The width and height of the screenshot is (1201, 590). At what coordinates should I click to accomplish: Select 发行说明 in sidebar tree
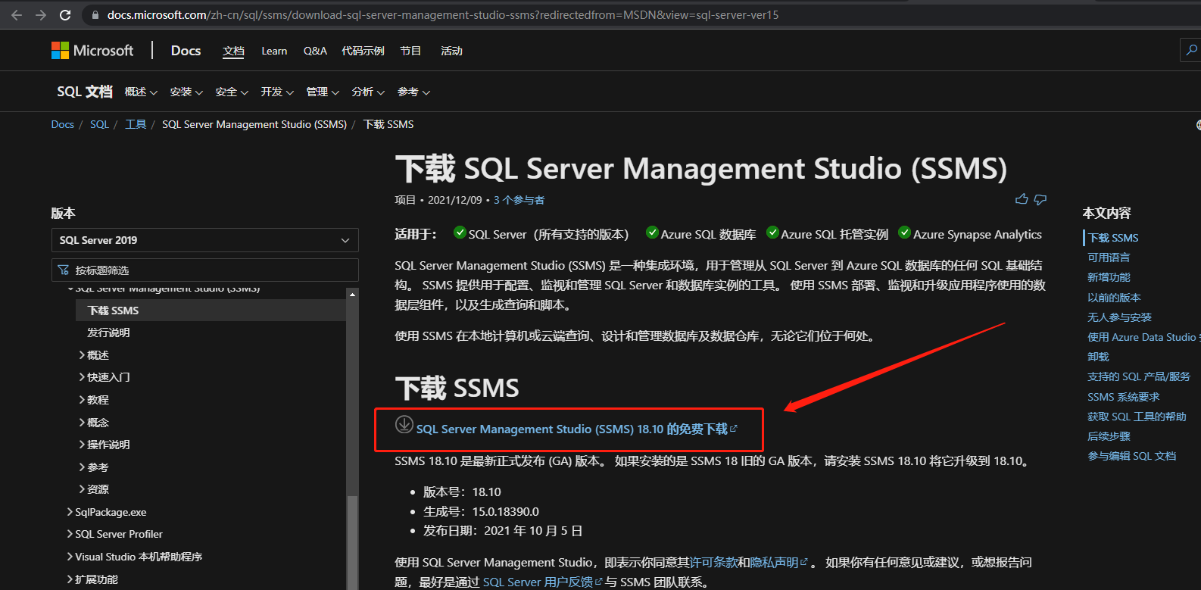(x=108, y=332)
